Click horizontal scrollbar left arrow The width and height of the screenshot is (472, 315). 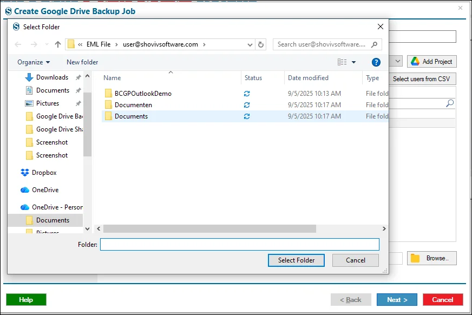pyautogui.click(x=99, y=228)
